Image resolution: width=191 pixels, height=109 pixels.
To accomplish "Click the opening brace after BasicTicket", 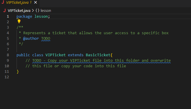I will 111,55.
